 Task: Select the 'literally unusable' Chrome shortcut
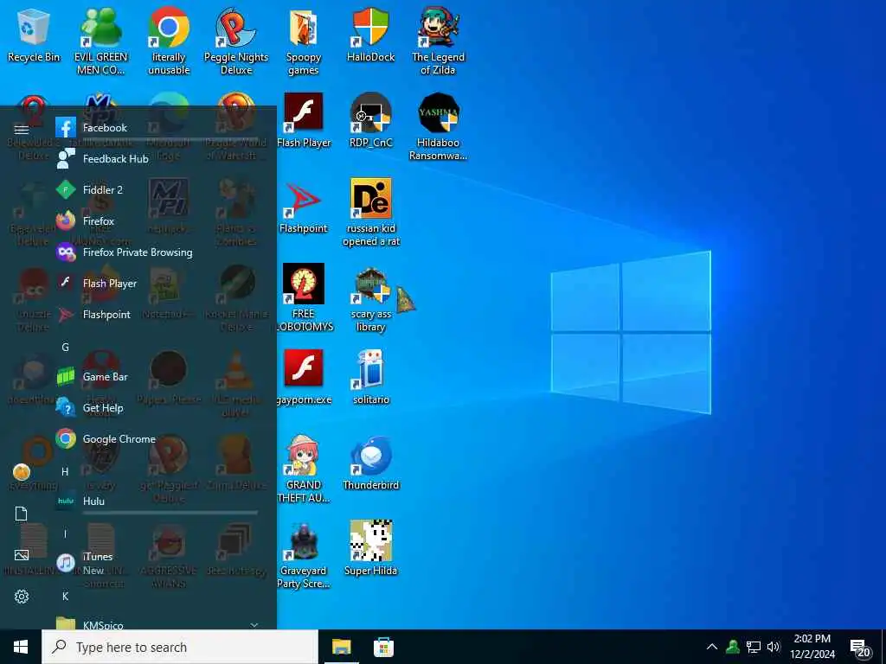click(169, 41)
